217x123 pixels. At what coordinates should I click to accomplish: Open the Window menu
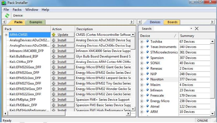tap(32, 10)
